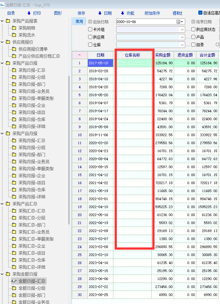This screenshot has height=304, width=220.
Task: Click the blue arrow icon beside 功能
Action: click(x=122, y=13)
